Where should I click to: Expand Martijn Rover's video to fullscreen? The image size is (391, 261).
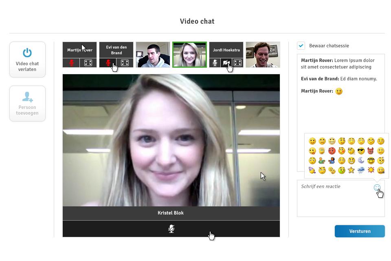(88, 63)
